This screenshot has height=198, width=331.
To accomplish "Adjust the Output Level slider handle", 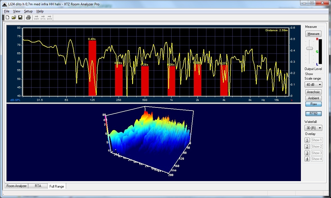I will (309, 49).
